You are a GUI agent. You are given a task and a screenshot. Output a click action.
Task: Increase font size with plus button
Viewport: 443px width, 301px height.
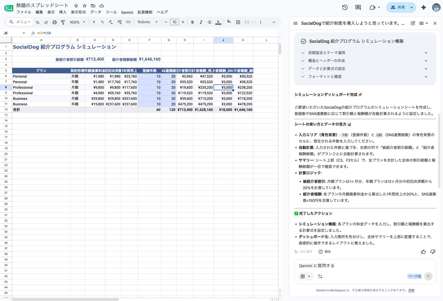pyautogui.click(x=183, y=22)
